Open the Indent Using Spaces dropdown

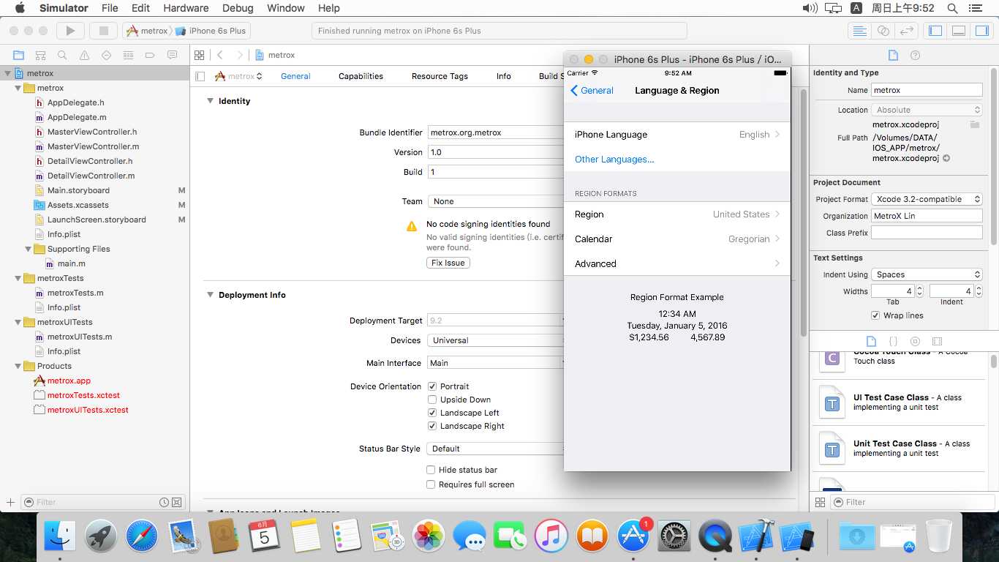tap(927, 274)
